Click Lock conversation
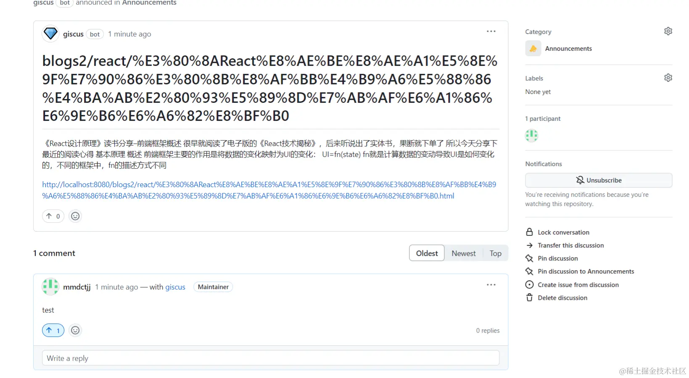The width and height of the screenshot is (689, 378). (563, 232)
